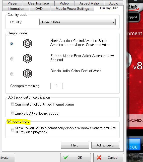
Task: Click the Cancel button
Action: [108, 157]
